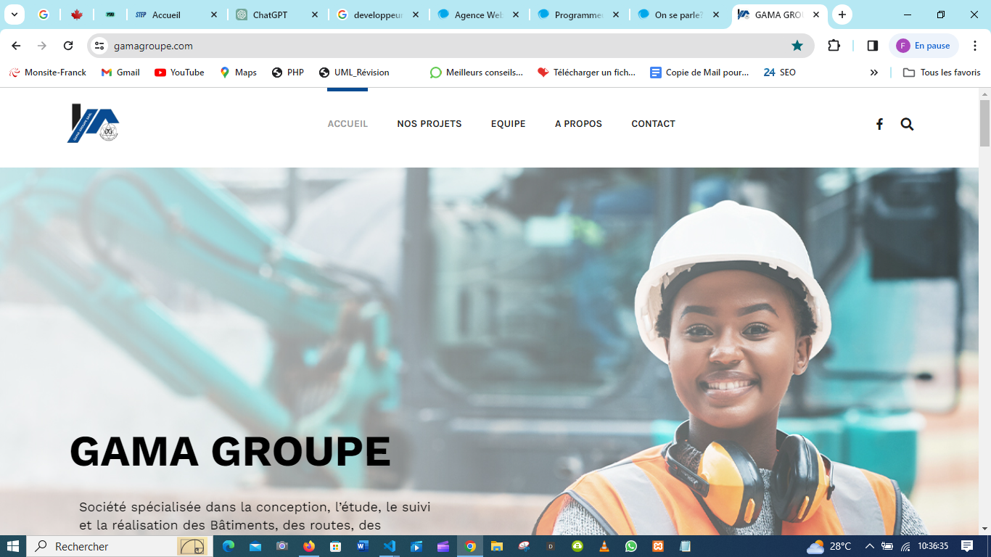Open Visual Studio Code from the taskbar
This screenshot has height=557, width=991.
[390, 546]
